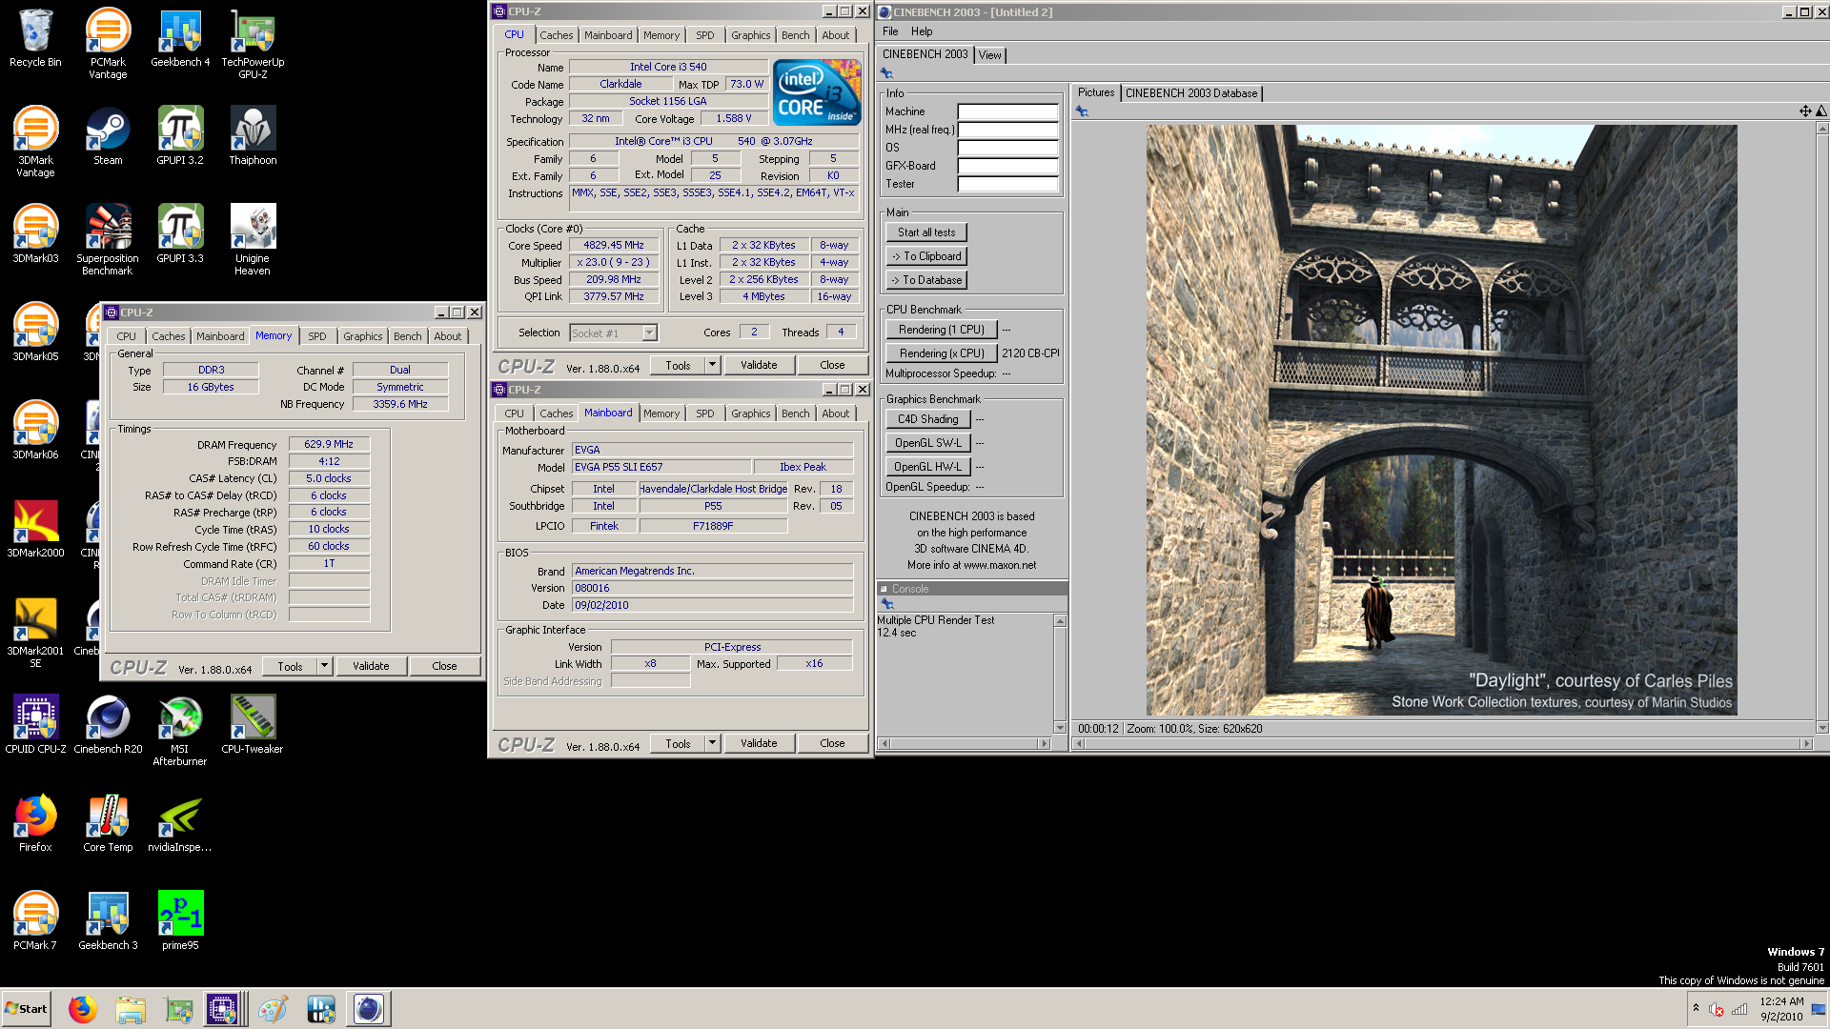Open PCMark 7 desktop icon
Viewport: 1830px width, 1029px height.
(x=35, y=921)
